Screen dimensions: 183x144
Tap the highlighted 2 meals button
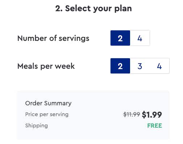click(120, 66)
